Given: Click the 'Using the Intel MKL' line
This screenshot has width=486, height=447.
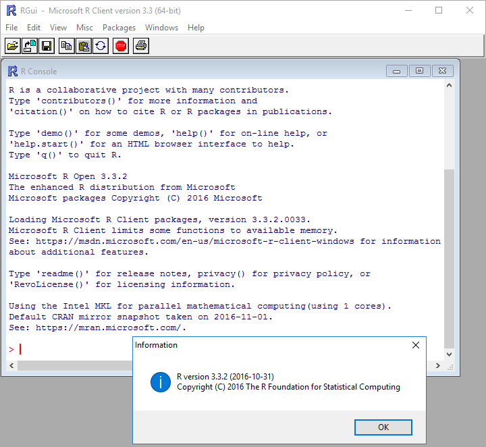Looking at the screenshot, I should (x=200, y=306).
